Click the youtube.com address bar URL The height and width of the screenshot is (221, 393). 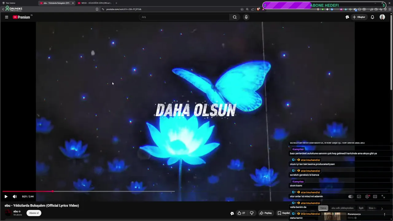point(124,9)
